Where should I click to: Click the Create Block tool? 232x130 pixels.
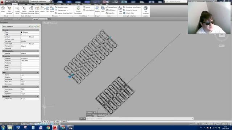[17, 10]
